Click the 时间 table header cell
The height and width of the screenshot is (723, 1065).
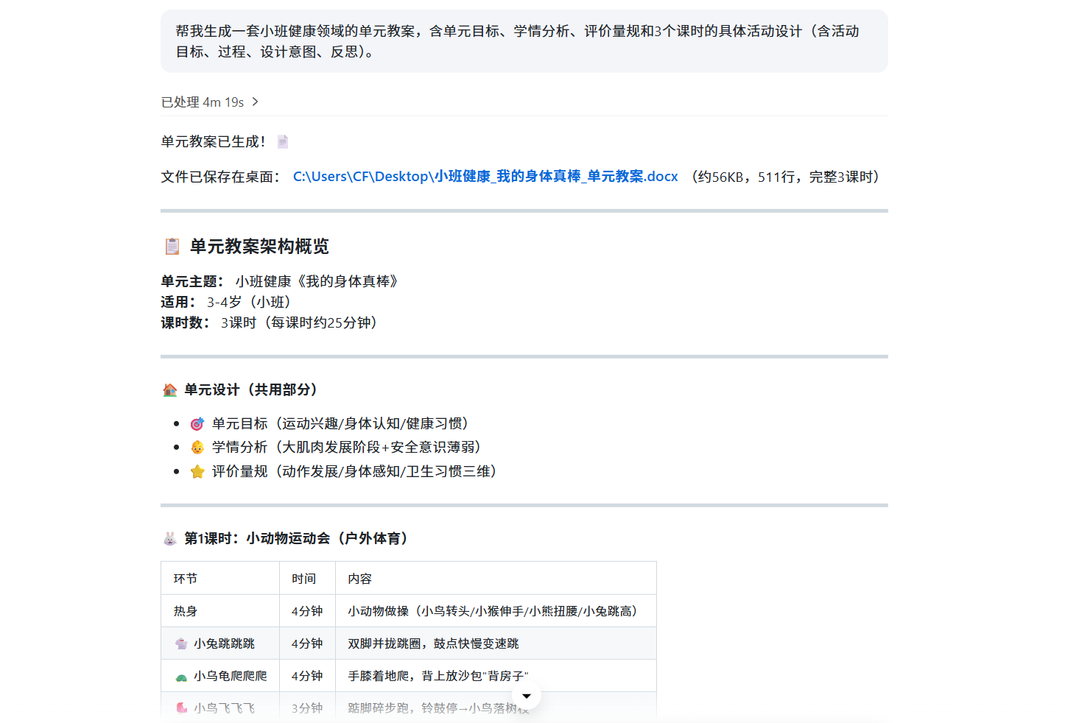pos(308,578)
